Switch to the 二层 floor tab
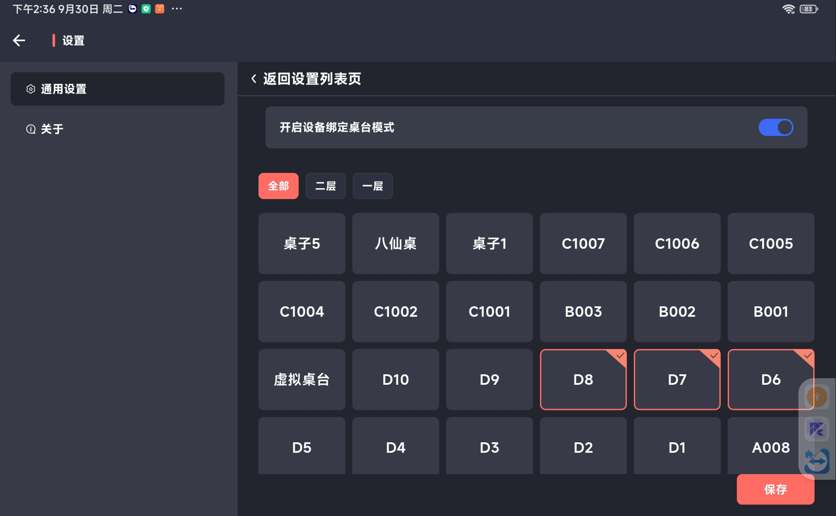This screenshot has width=836, height=516. (326, 186)
